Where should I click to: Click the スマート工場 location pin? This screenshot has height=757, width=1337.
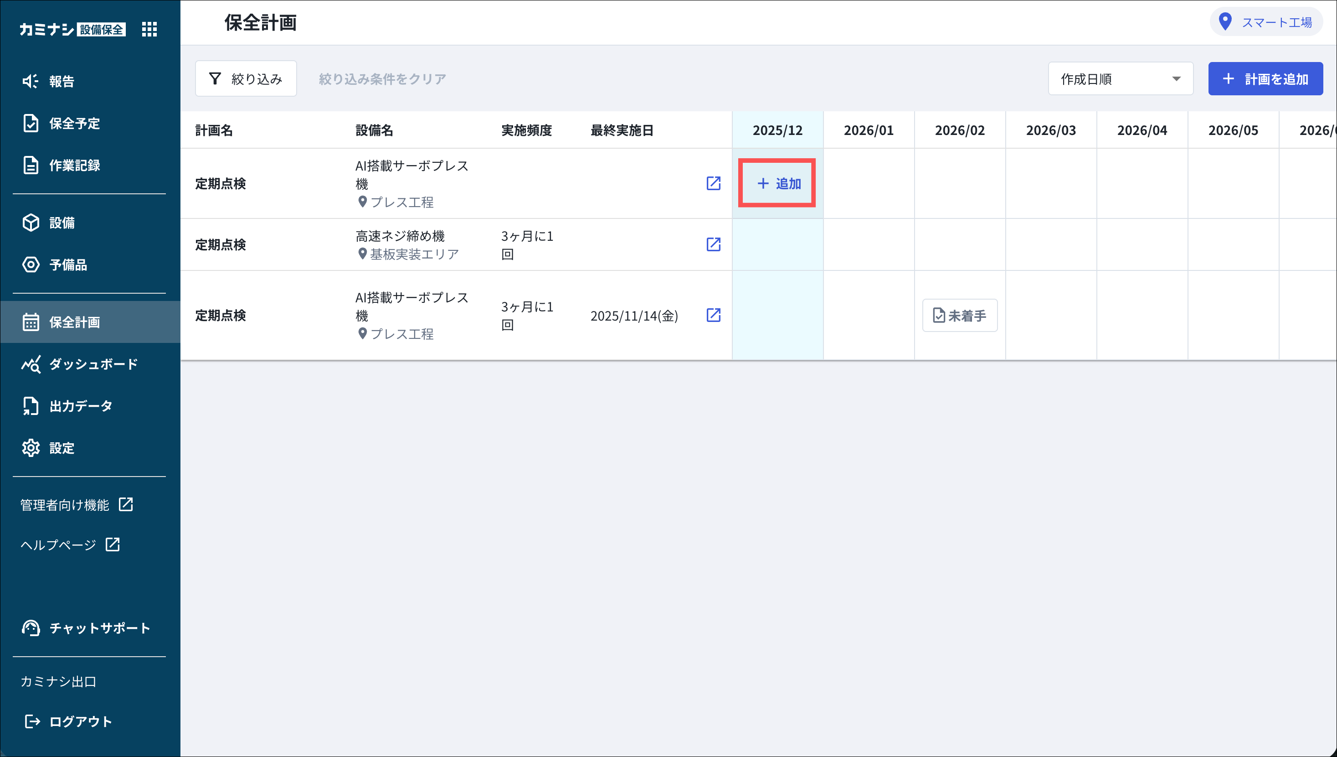[1225, 22]
